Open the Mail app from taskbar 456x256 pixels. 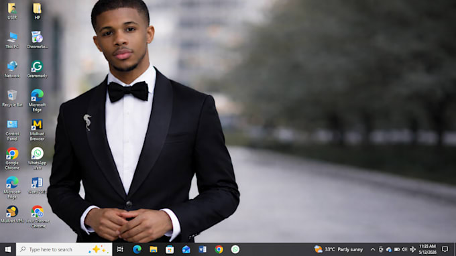pos(186,249)
